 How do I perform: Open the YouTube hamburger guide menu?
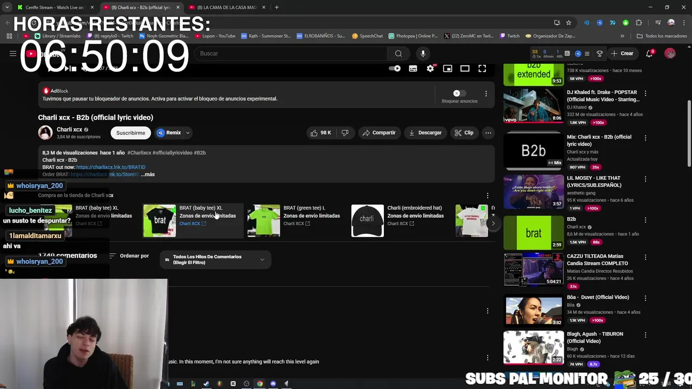click(12, 53)
